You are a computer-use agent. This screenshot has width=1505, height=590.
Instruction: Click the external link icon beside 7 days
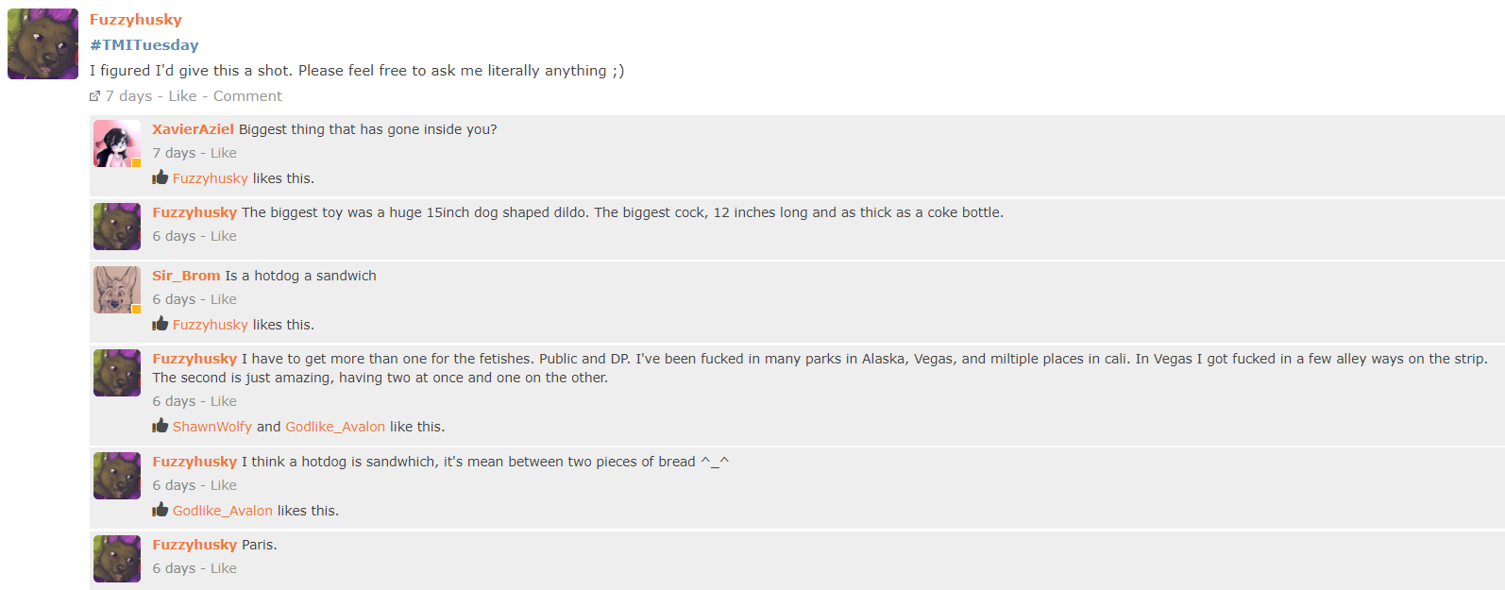(94, 96)
